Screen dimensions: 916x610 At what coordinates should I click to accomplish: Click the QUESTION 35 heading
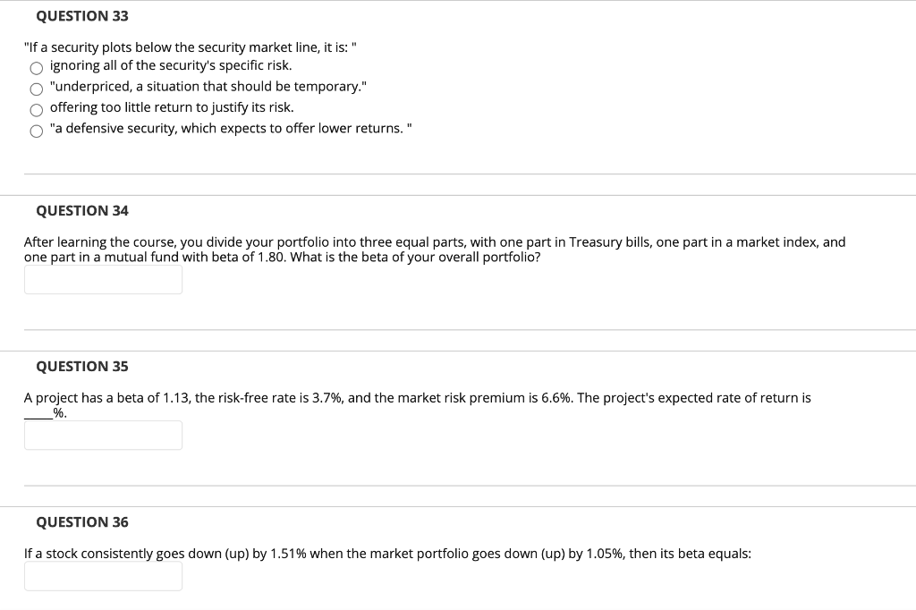pyautogui.click(x=82, y=366)
